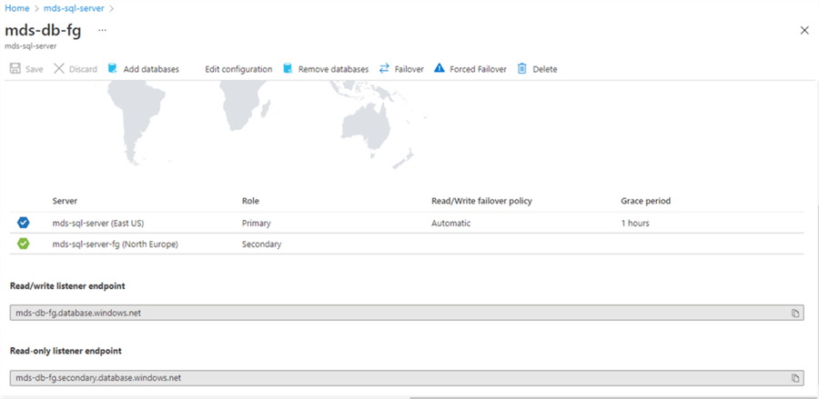819x399 pixels.
Task: Click the mds-db-fg.secondary.database.windows.net field
Action: click(x=407, y=378)
